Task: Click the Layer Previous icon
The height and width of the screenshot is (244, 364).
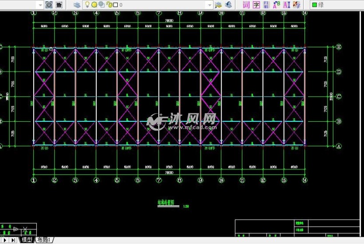Action: (x=228, y=5)
